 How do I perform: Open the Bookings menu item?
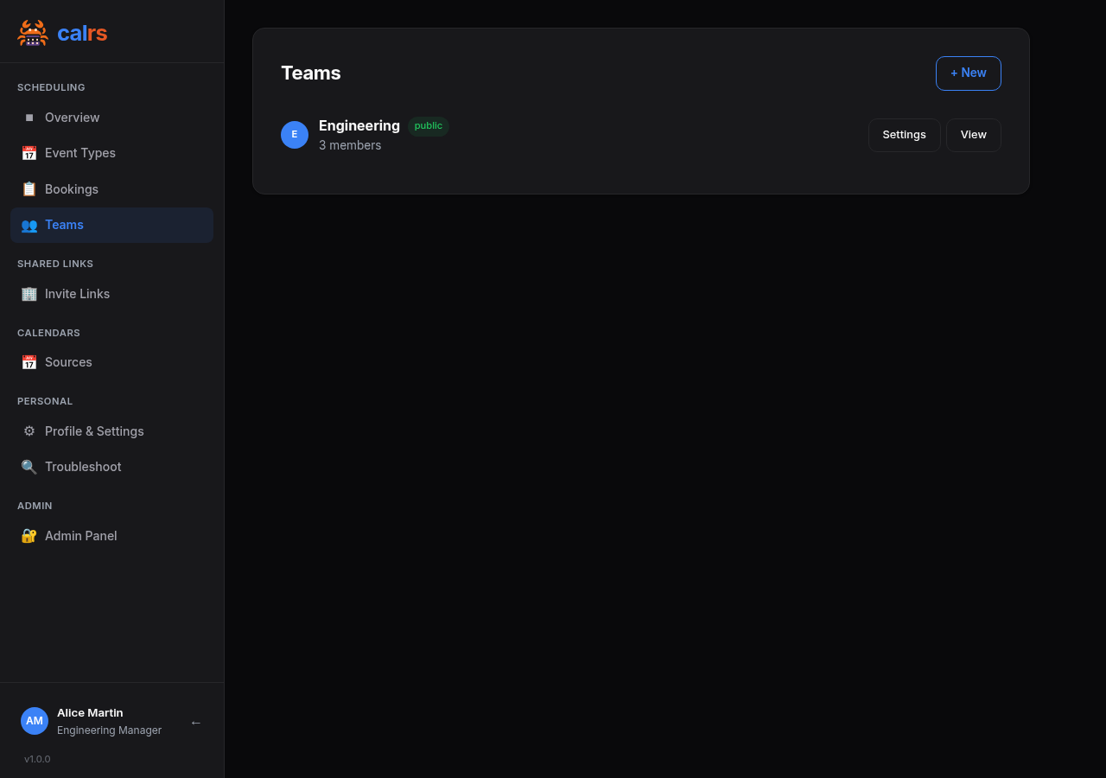[x=72, y=189]
